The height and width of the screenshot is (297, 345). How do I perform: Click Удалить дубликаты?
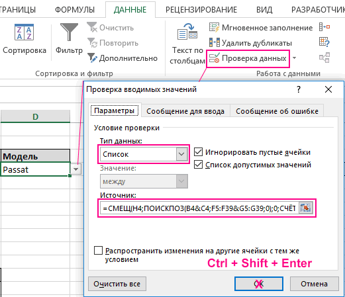click(x=250, y=43)
